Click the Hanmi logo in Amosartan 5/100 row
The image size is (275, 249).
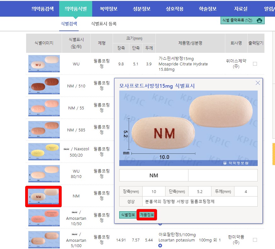point(75,234)
